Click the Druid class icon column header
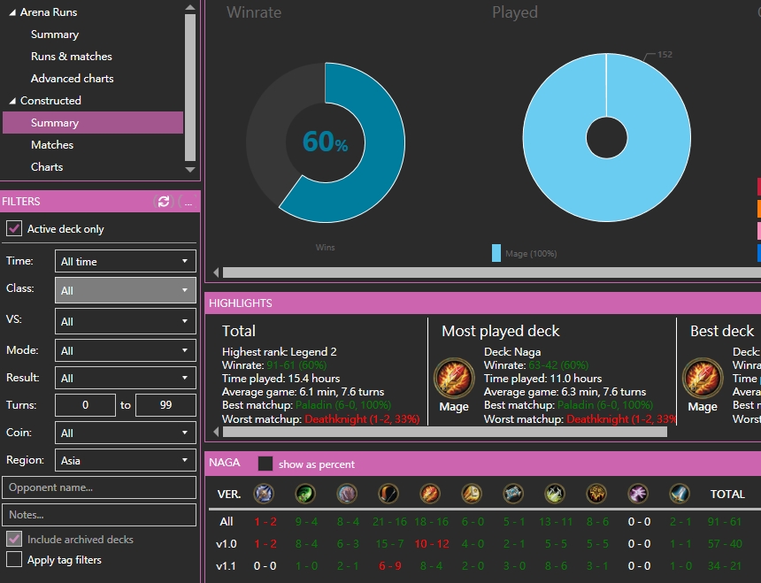This screenshot has height=583, width=761. (x=347, y=494)
